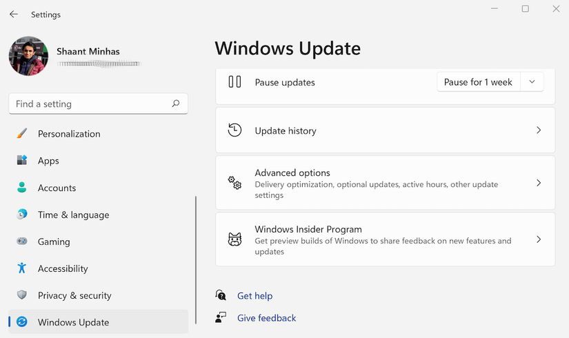This screenshot has width=569, height=338.
Task: Click the Update history clock icon
Action: [234, 130]
